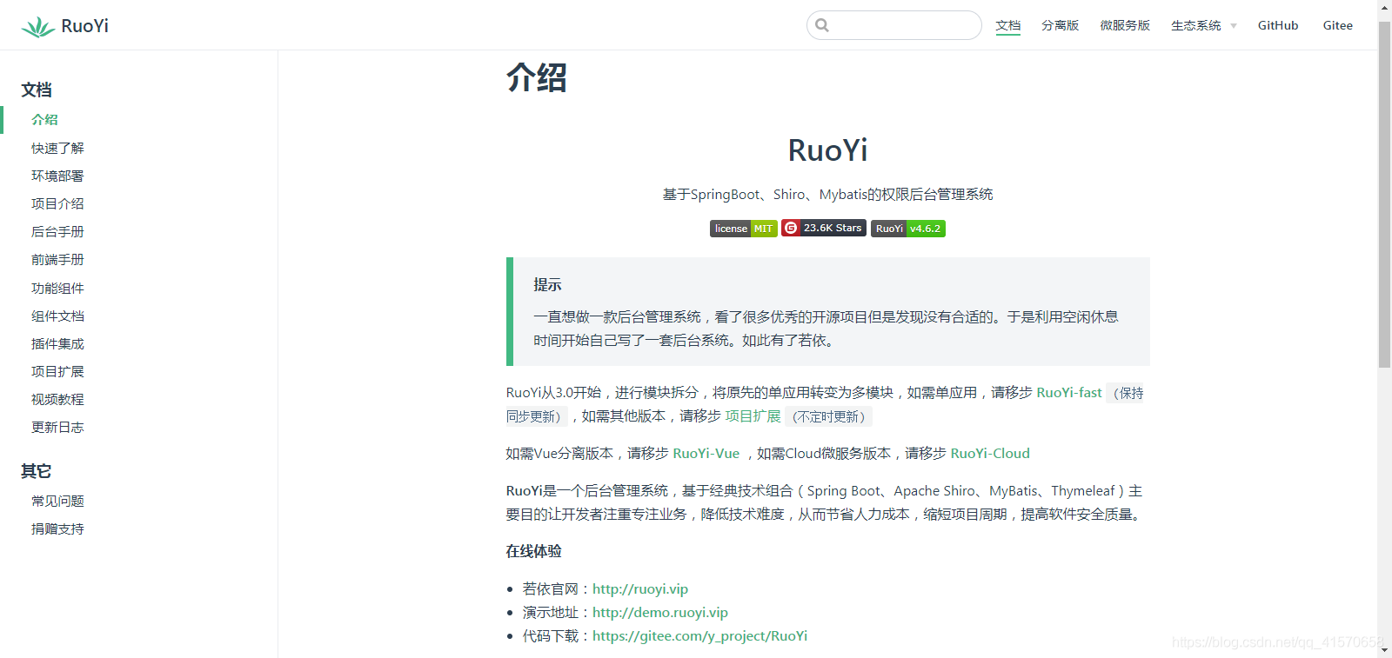Open 常见问题 sidebar page
The height and width of the screenshot is (658, 1392).
[x=57, y=502]
